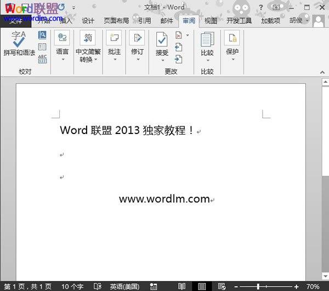The width and height of the screenshot is (329, 291).
Task: Click the 接受 accept change icon
Action: click(162, 39)
